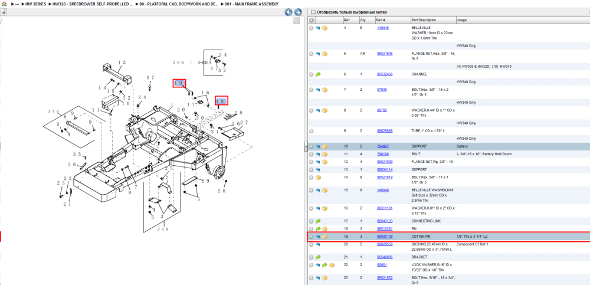The width and height of the screenshot is (590, 285).
Task: Open part number 140045 link
Action: tap(383, 28)
